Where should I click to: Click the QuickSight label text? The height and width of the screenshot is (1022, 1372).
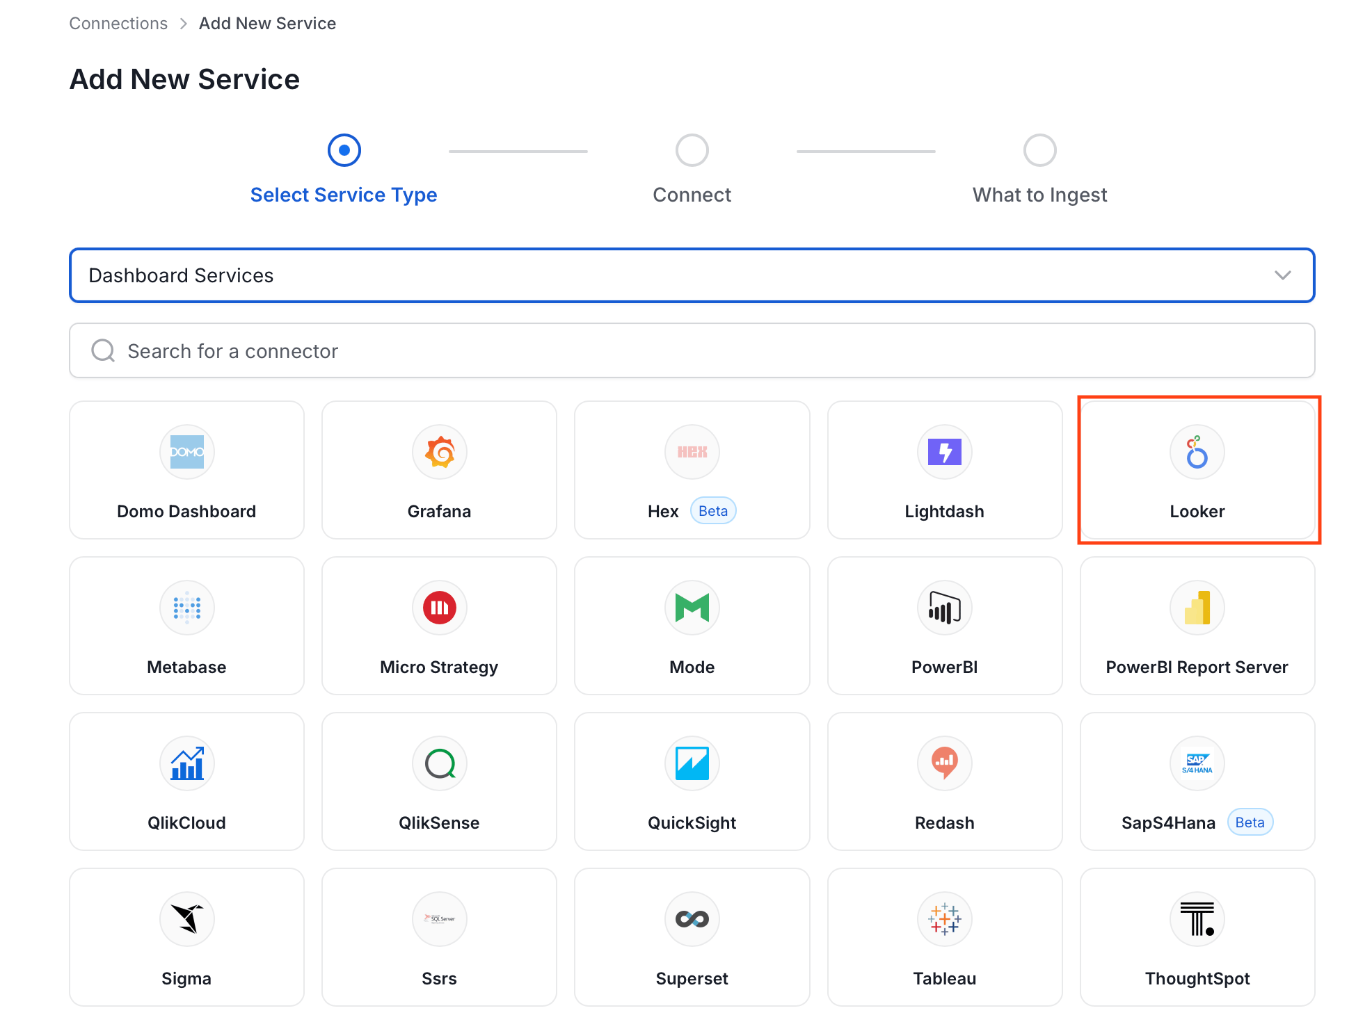692,823
